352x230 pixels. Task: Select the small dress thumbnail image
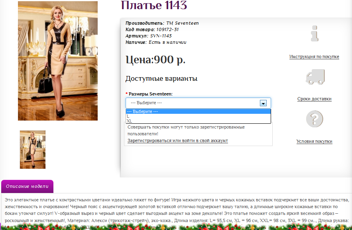[x=33, y=150]
